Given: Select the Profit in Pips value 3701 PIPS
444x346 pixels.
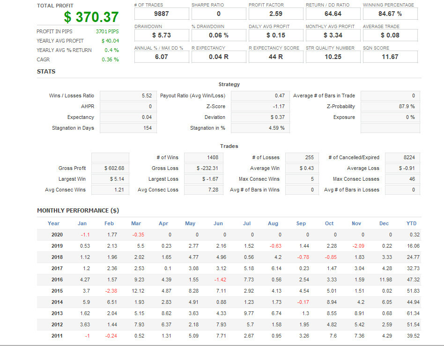Looking at the screenshot, I should pos(107,31).
